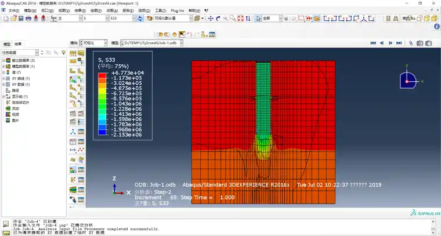The height and width of the screenshot is (236, 441).
Task: Select the Pan view tool
Action: coord(211,19)
